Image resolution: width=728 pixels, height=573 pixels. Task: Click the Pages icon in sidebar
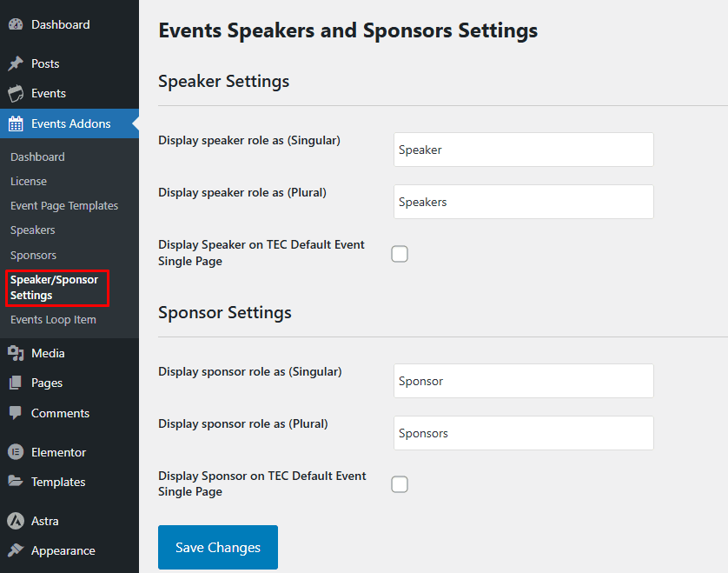point(16,383)
